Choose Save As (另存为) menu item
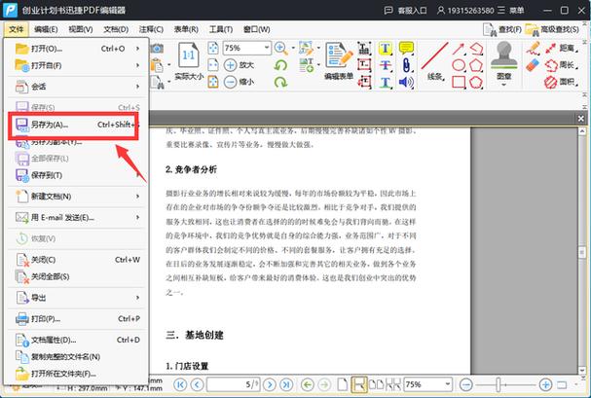 coord(75,125)
